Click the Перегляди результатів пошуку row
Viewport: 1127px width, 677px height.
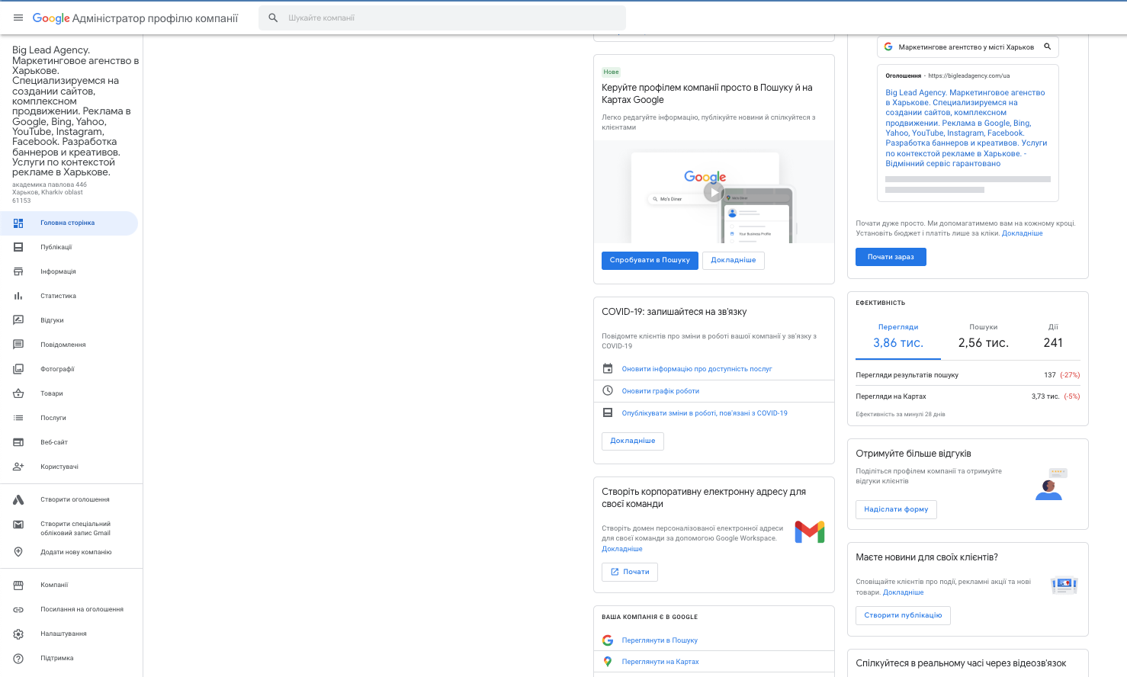tap(968, 375)
